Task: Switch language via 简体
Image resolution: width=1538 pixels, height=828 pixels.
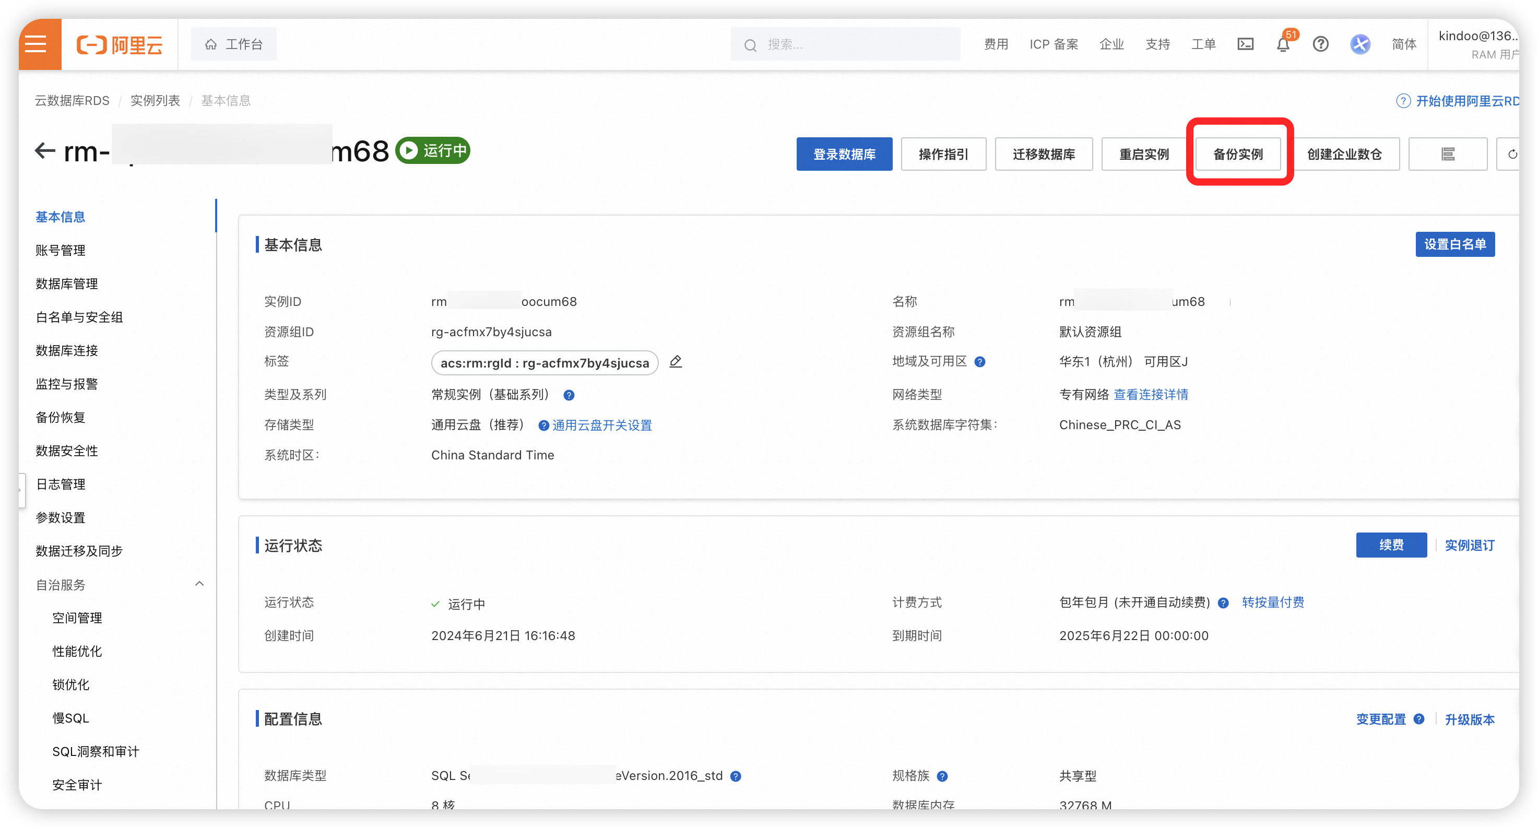Action: (1404, 44)
